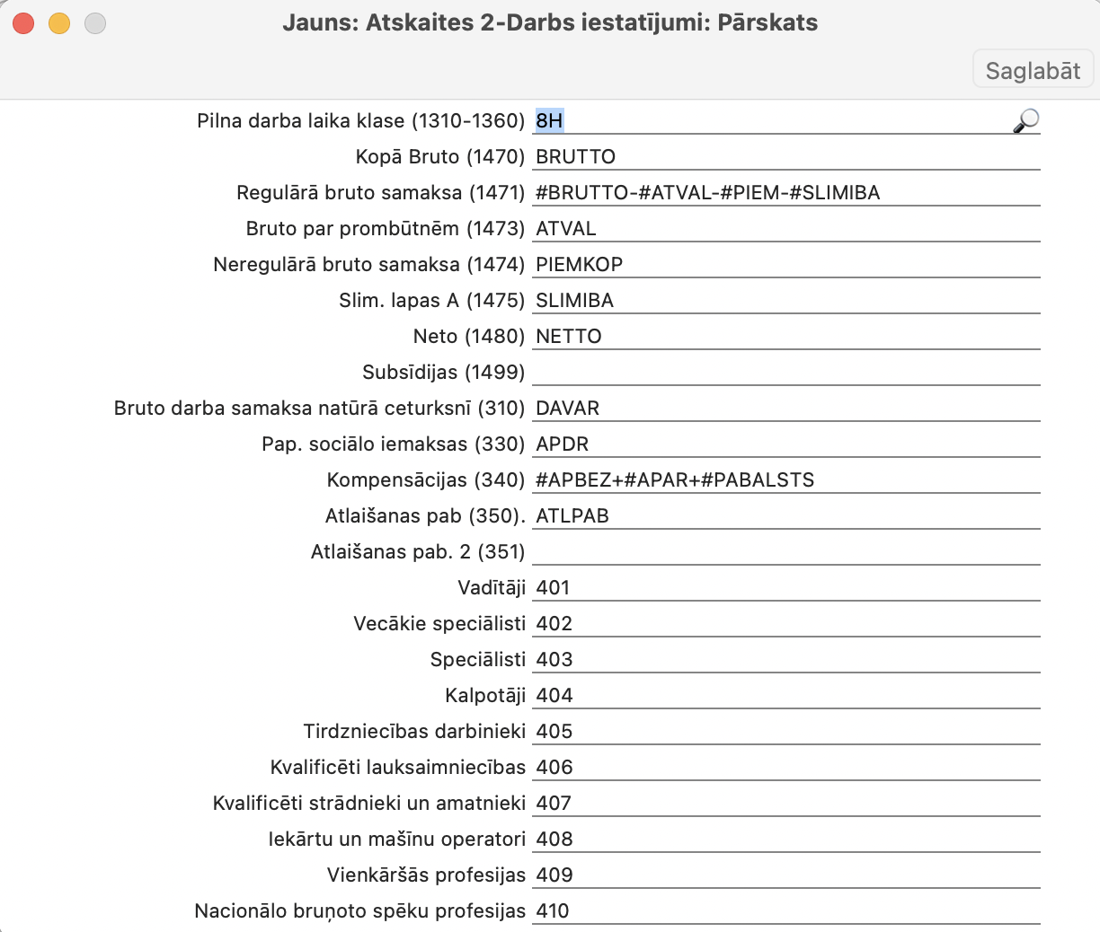
Task: Click the empty Atlaišanas pab. 2 field
Action: click(785, 551)
